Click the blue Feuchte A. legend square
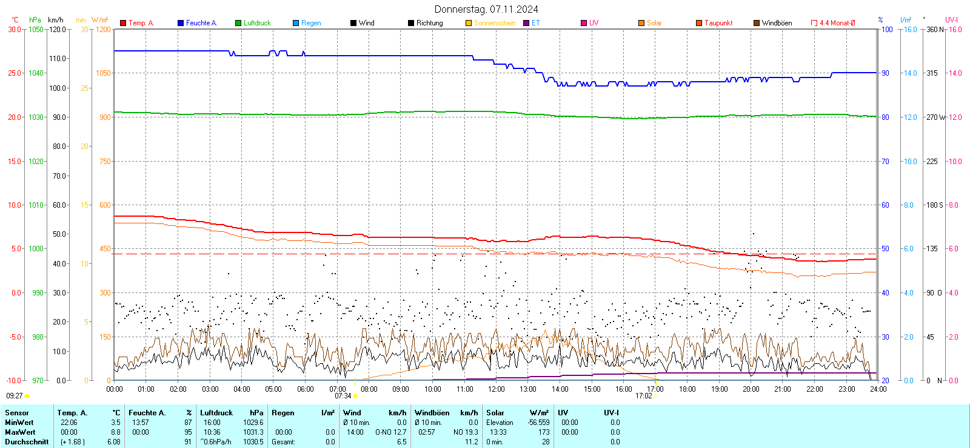Viewport: 970px width, 448px height. click(x=181, y=23)
